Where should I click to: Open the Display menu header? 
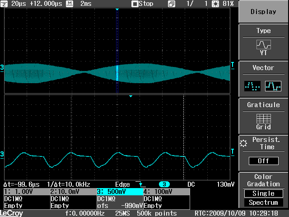[x=263, y=12]
